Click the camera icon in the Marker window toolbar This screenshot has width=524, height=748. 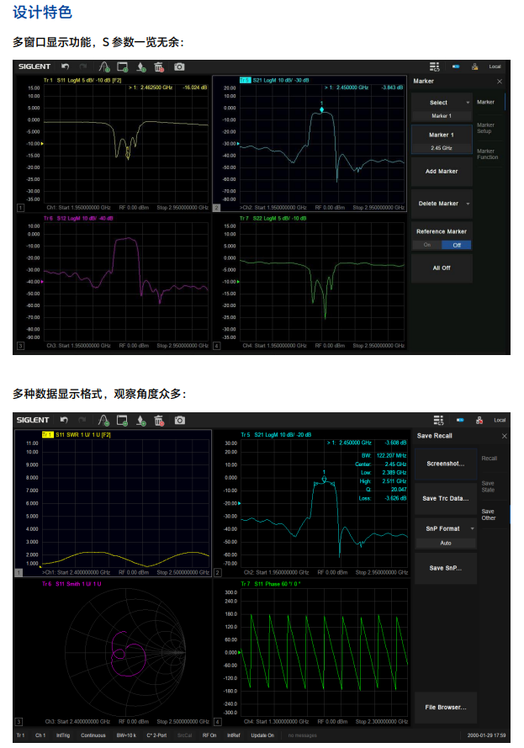click(179, 66)
